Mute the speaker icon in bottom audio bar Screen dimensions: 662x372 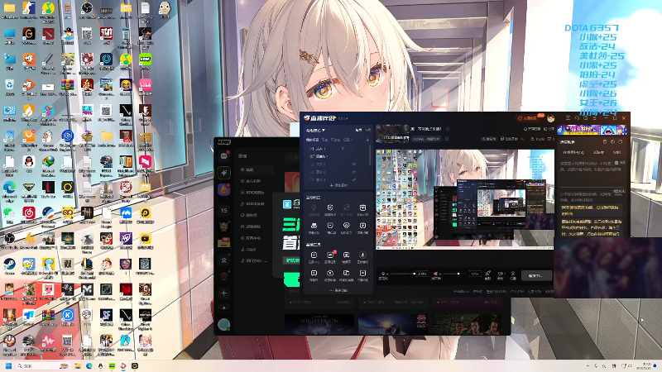(436, 274)
